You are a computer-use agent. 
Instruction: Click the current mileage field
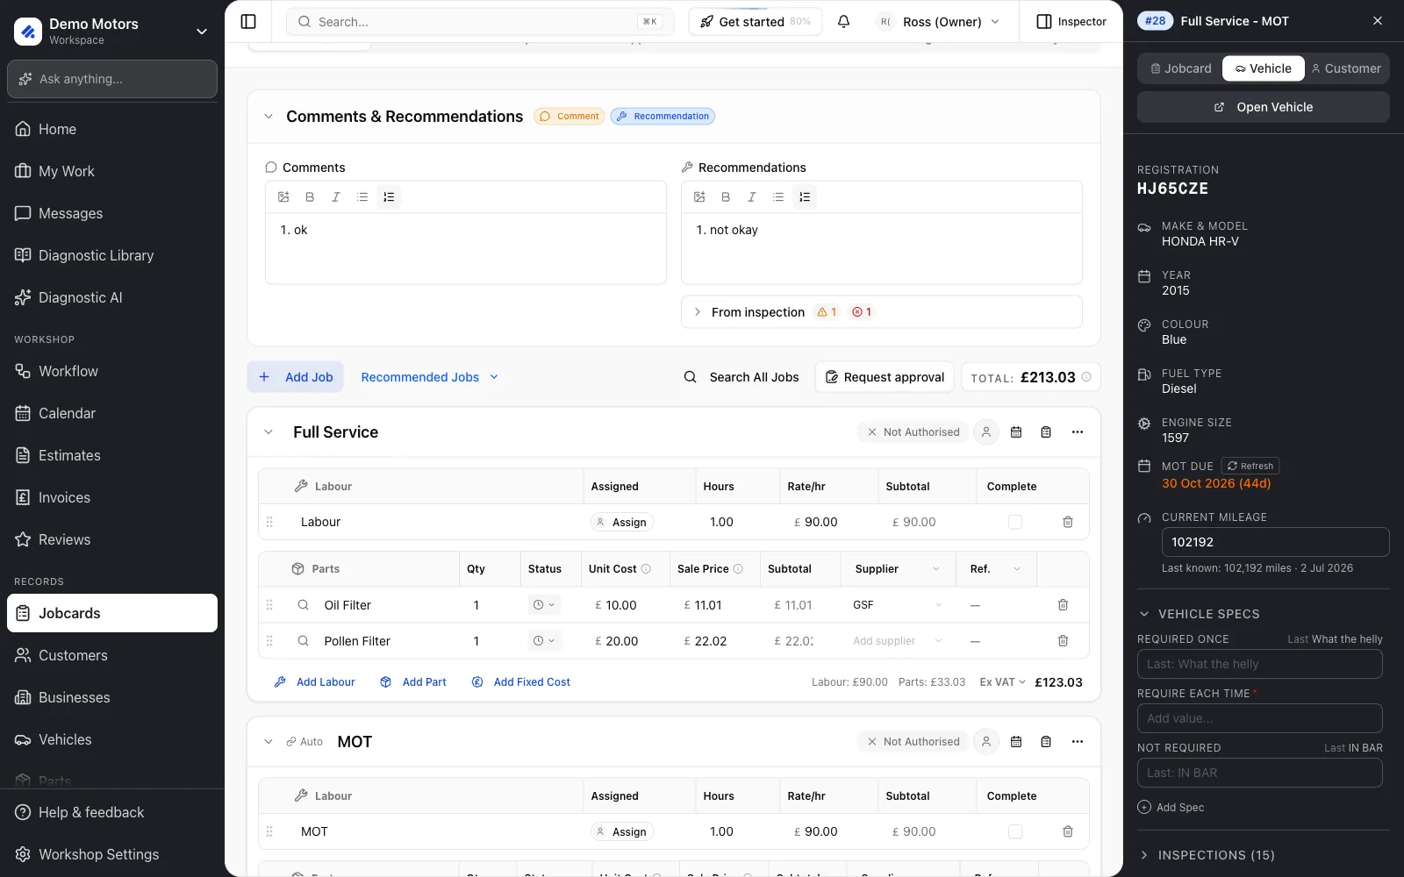point(1276,542)
